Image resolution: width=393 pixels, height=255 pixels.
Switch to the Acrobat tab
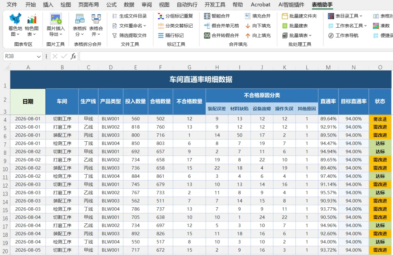[261, 5]
